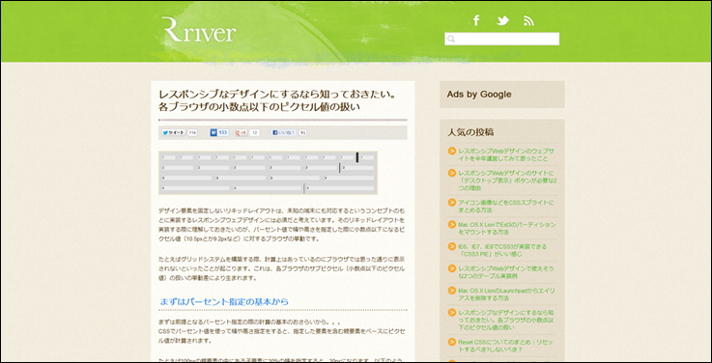The height and width of the screenshot is (363, 712).
Task: Click paragraph starting まずは前提となるパーセント指定
Action: (x=281, y=331)
